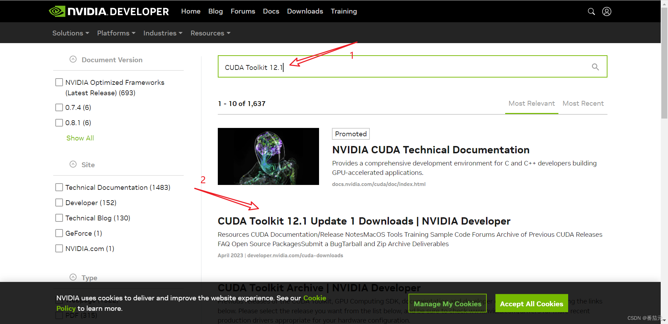Go to Home in top navigation
Image resolution: width=668 pixels, height=324 pixels.
191,11
